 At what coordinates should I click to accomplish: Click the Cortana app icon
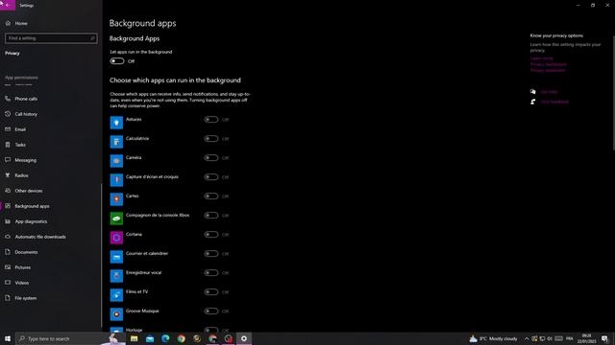click(116, 238)
